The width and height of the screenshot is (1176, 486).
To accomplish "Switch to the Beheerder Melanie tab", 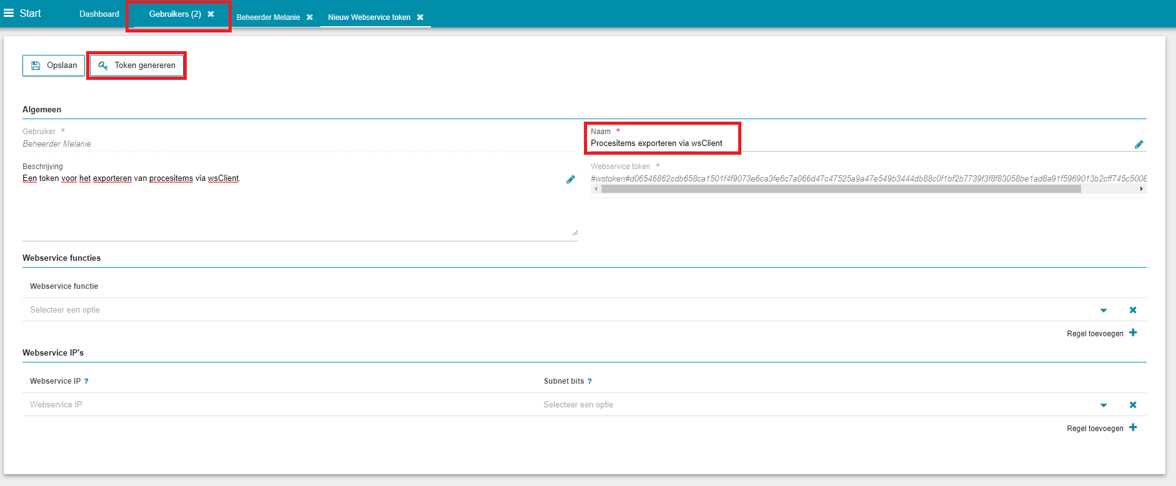I will [268, 17].
